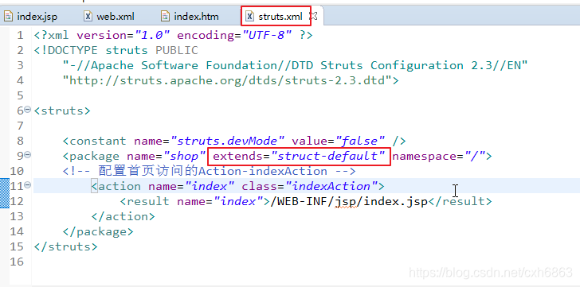Click the web.xml file icon
Image resolution: width=580 pixels, height=287 pixels.
pyautogui.click(x=88, y=17)
